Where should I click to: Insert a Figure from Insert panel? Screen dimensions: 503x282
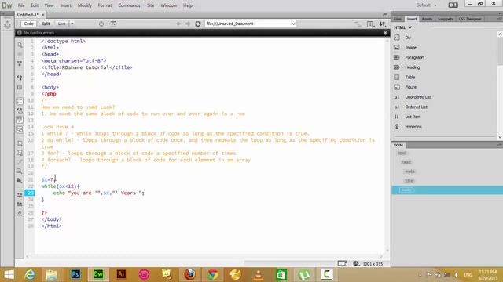click(x=410, y=87)
